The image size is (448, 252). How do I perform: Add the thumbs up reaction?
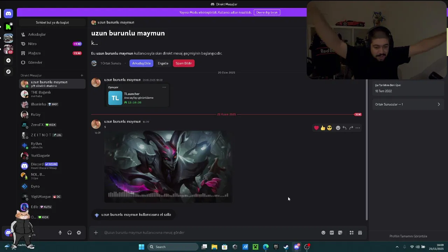pyautogui.click(x=323, y=128)
